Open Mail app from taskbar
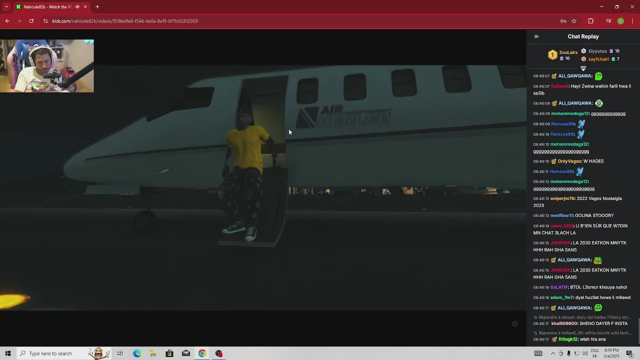The height and width of the screenshot is (360, 640). coord(186,353)
